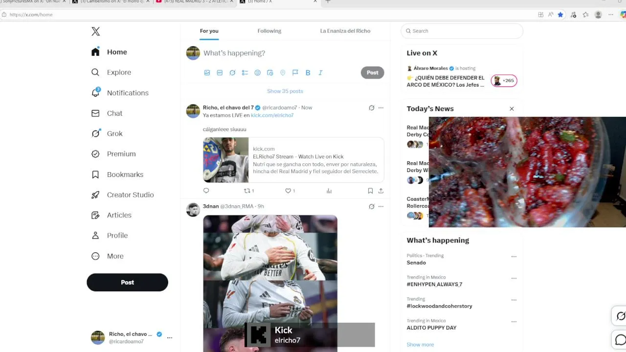Open Notifications in the sidebar

[x=120, y=93]
